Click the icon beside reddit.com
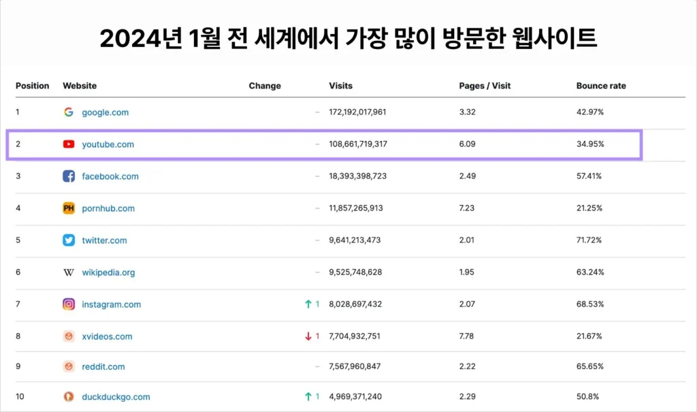Viewport: 697px width, 412px height. pyautogui.click(x=69, y=366)
